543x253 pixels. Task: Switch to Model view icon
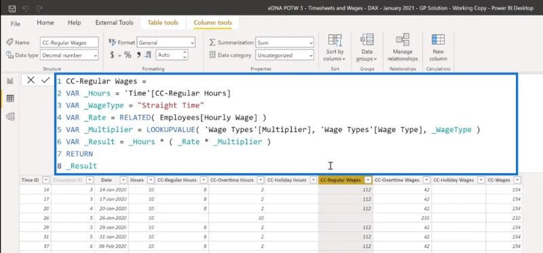[x=10, y=116]
